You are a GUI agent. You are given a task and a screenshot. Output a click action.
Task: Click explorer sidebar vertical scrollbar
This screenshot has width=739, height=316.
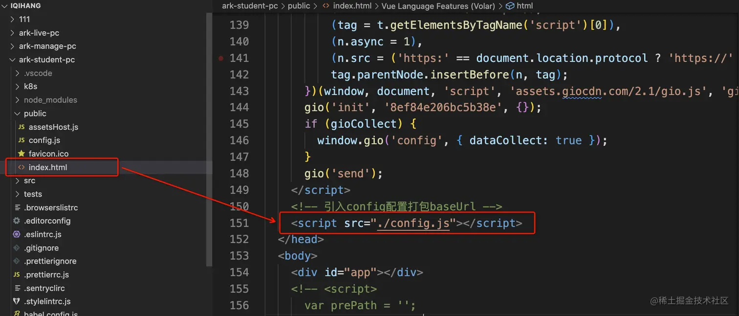(209, 139)
